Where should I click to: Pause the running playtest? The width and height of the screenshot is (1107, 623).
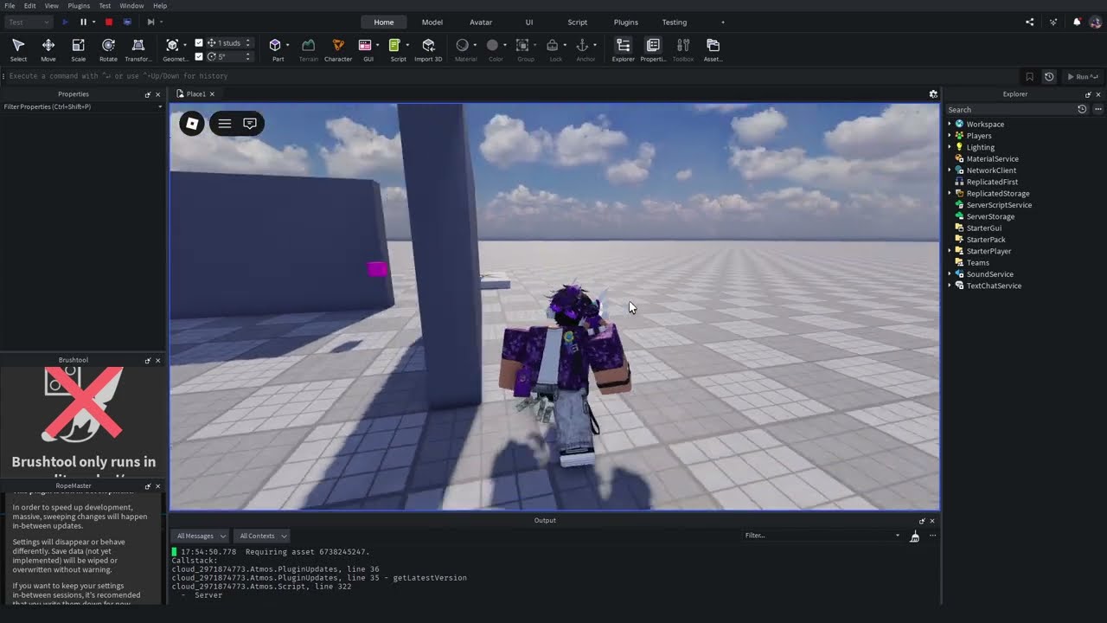click(x=83, y=22)
